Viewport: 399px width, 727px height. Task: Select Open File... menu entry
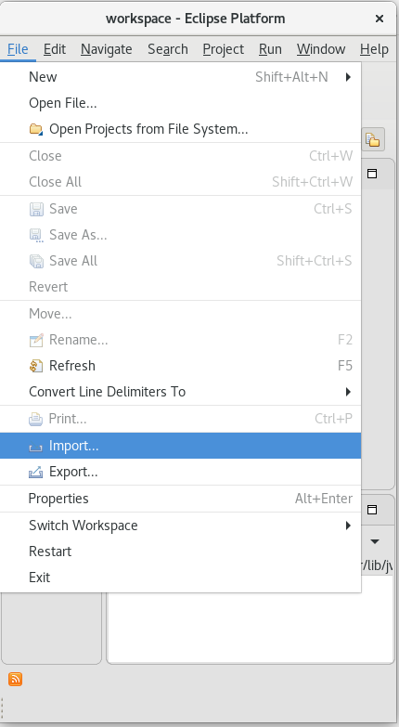(x=180, y=103)
